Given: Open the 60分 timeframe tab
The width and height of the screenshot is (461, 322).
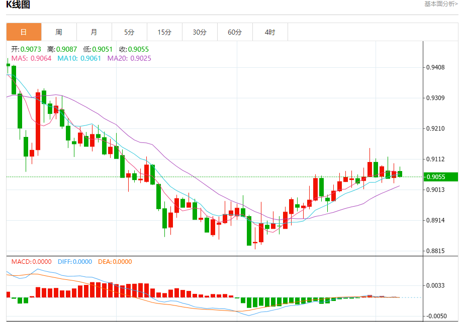Looking at the screenshot, I should coord(235,32).
